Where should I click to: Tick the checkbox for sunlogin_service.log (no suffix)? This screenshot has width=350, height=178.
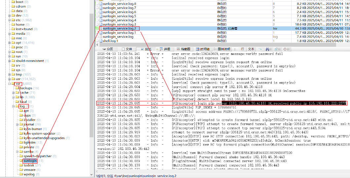(97, 37)
